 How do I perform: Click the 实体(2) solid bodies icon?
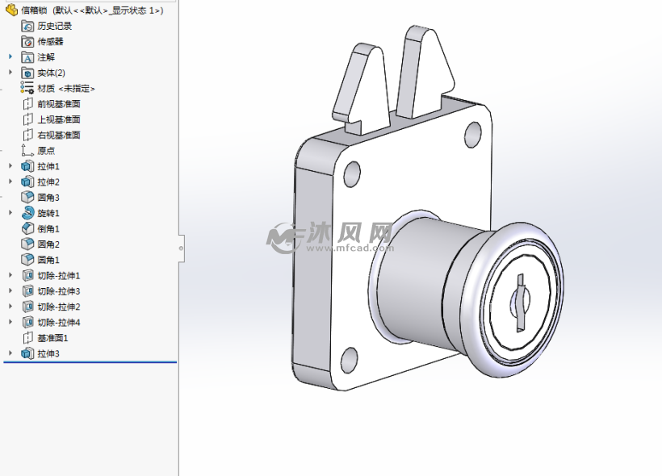(x=27, y=73)
